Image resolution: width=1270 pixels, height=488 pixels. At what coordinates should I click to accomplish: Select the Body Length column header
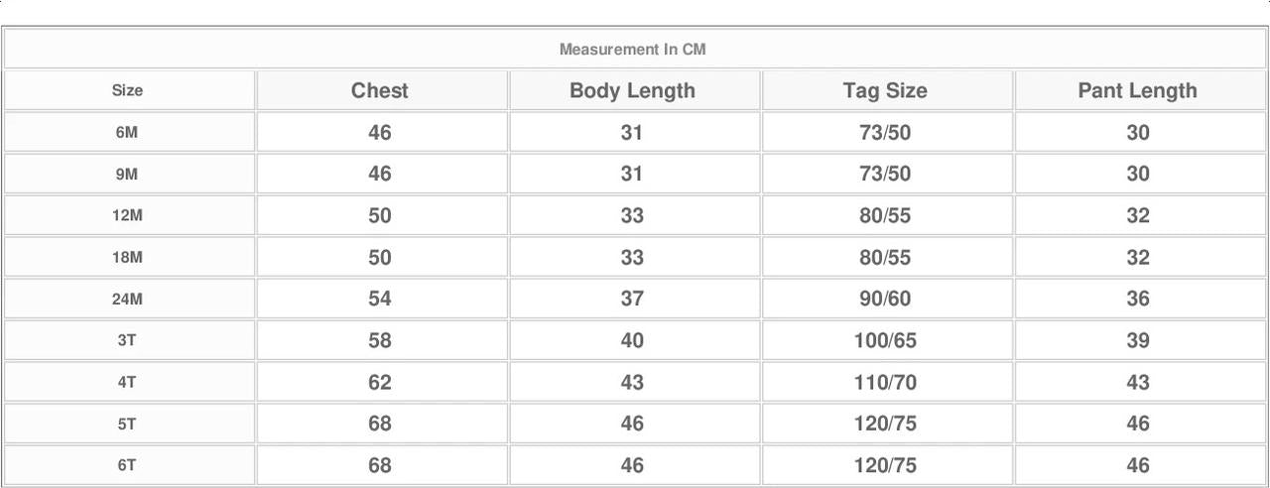pos(632,90)
